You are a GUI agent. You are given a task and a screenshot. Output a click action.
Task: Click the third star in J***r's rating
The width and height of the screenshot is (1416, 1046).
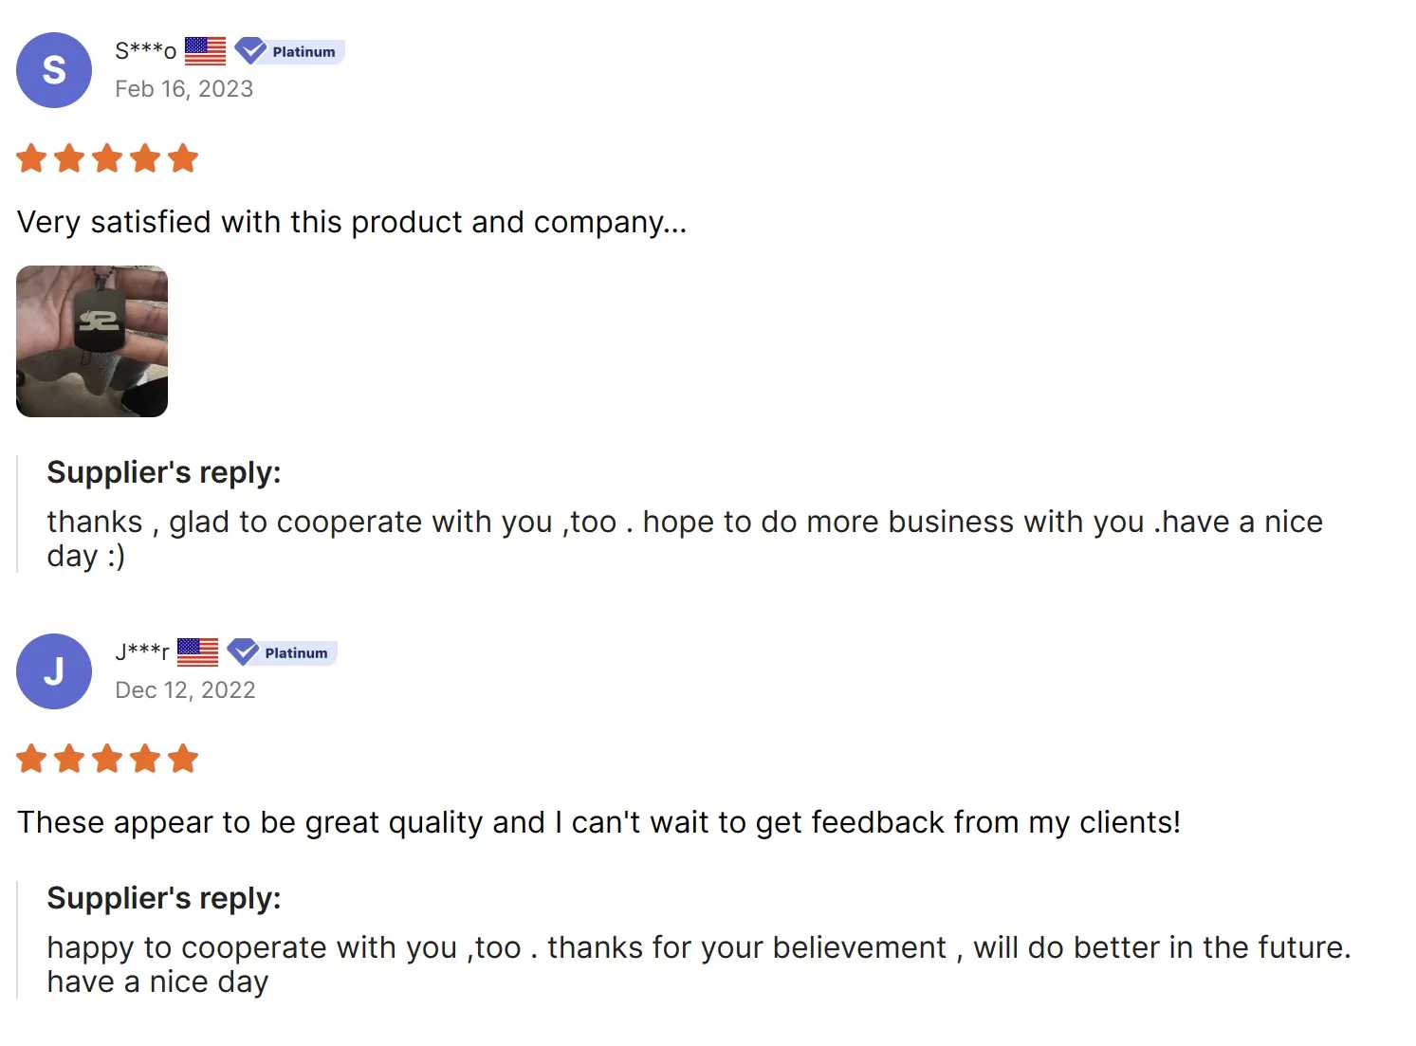point(107,759)
